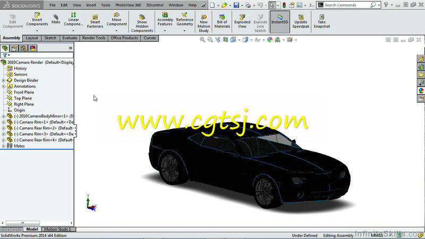Open Design Library in task pane
425x239 pixels.
(421, 67)
